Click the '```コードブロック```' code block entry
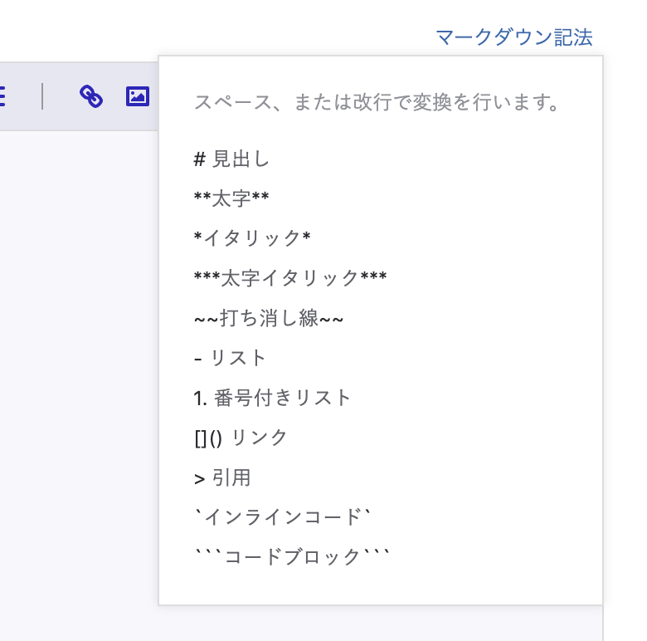This screenshot has width=647, height=641. (x=291, y=556)
